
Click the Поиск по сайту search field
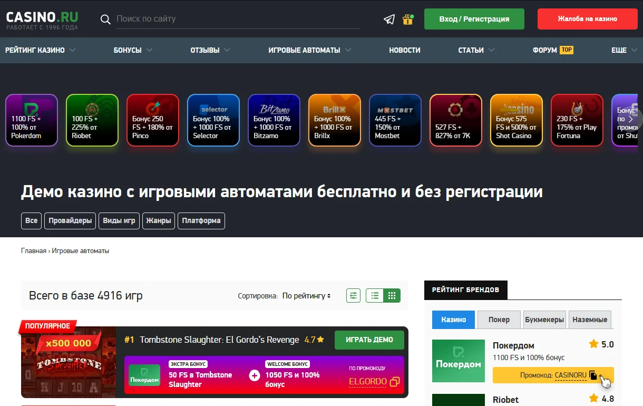click(238, 19)
